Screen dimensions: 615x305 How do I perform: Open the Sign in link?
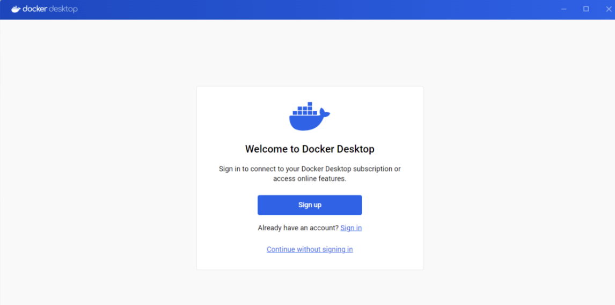point(351,228)
